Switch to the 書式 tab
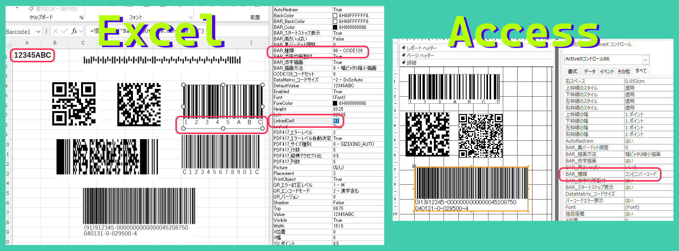 pos(572,71)
